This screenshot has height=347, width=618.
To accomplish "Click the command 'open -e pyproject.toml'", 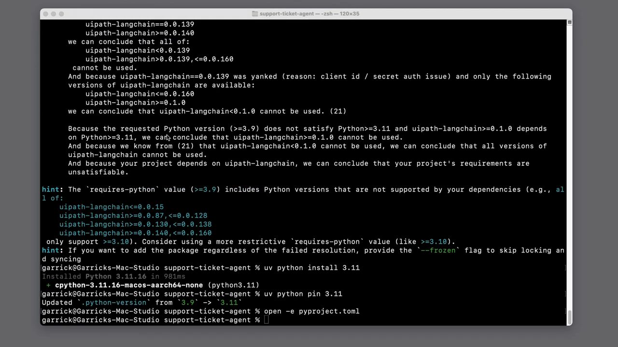I will coord(312,311).
